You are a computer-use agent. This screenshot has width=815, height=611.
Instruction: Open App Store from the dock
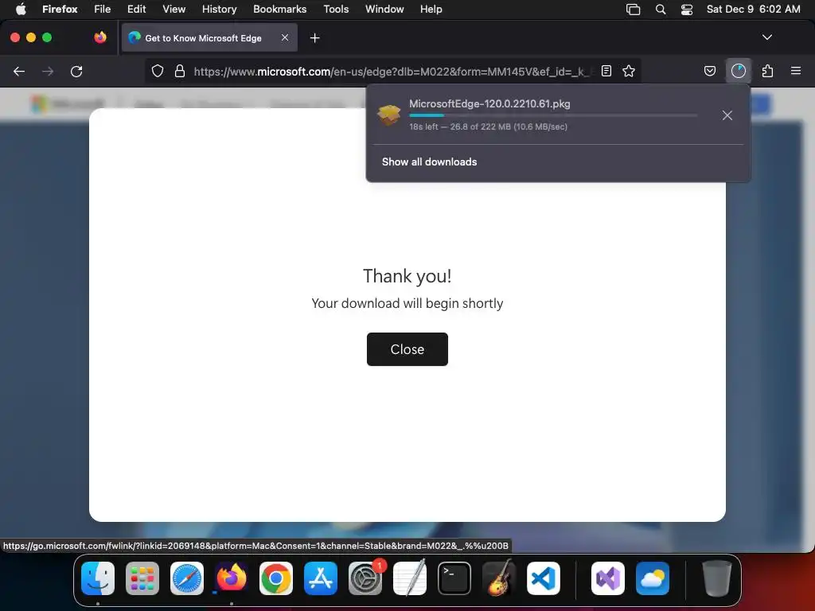[x=321, y=578]
